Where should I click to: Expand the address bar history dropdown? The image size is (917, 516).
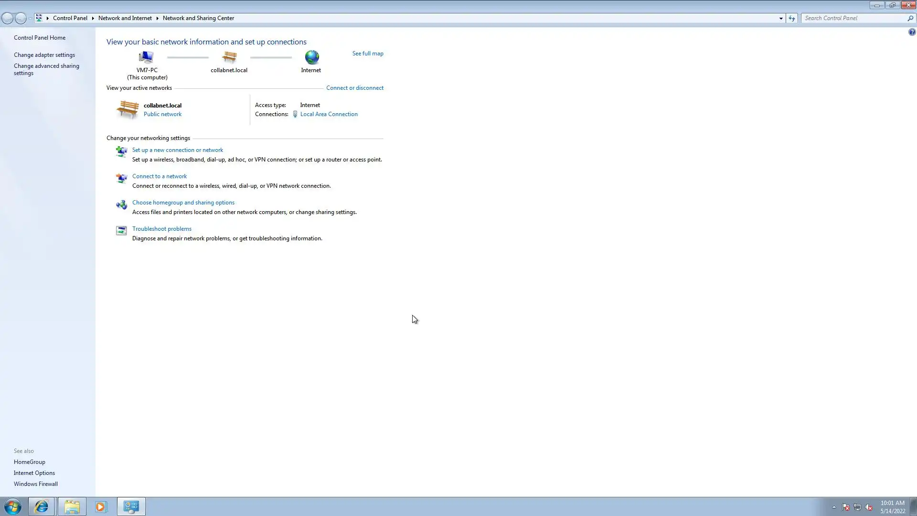[x=781, y=18]
